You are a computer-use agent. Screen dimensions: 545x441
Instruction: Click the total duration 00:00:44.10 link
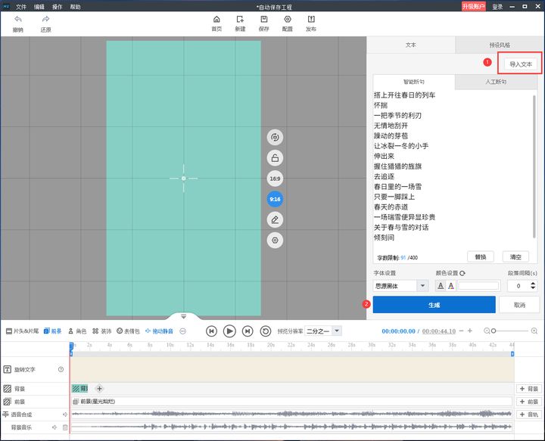(x=438, y=331)
